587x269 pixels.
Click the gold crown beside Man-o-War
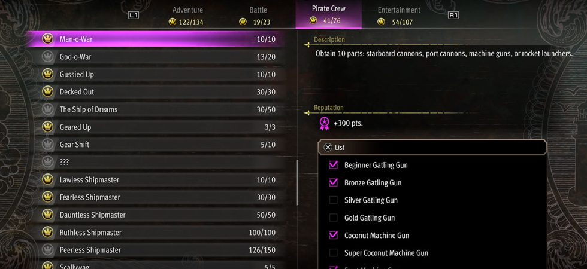tap(48, 39)
